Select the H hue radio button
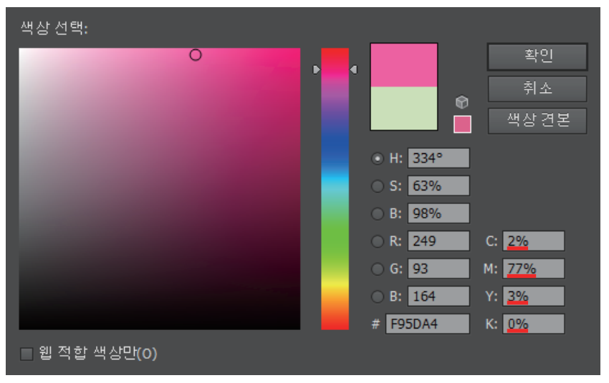The width and height of the screenshot is (609, 383). tap(378, 159)
